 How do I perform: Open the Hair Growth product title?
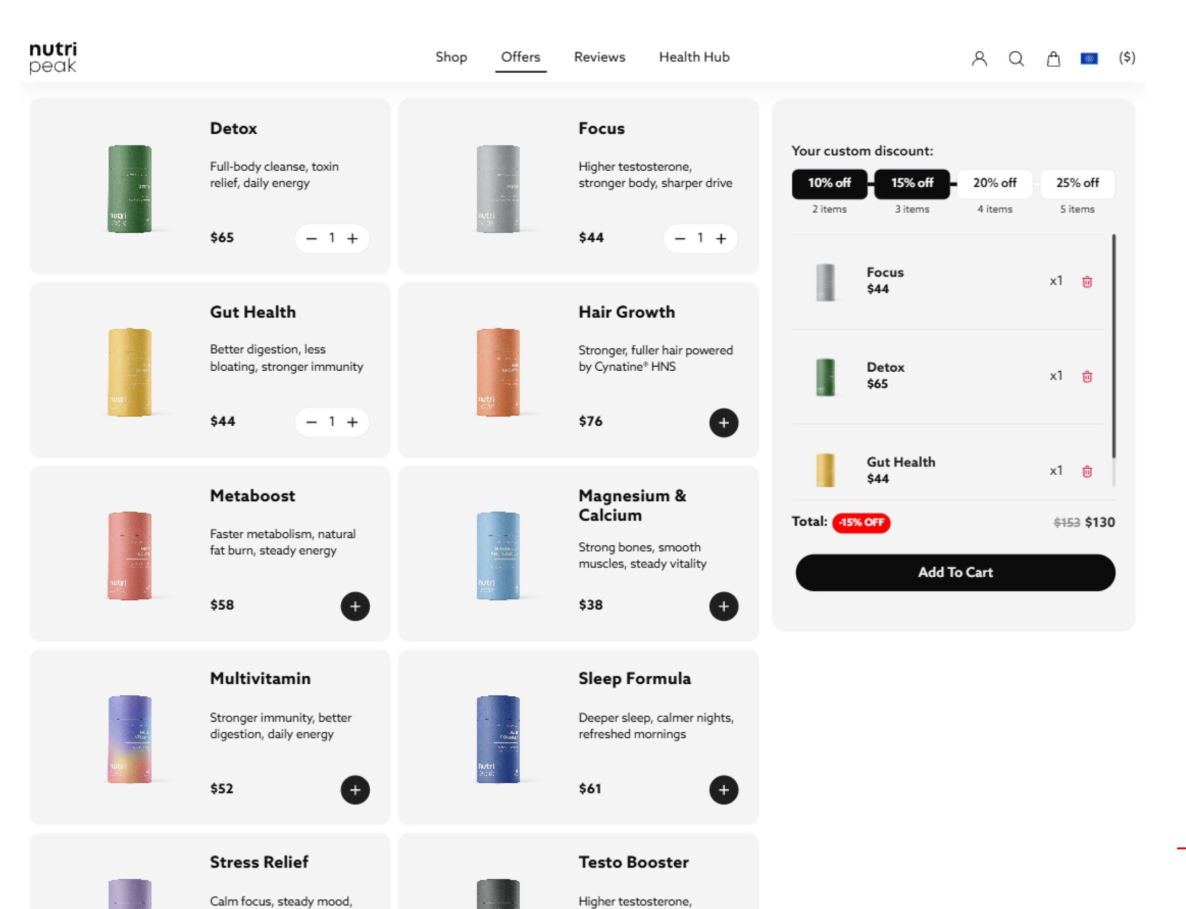coord(626,312)
